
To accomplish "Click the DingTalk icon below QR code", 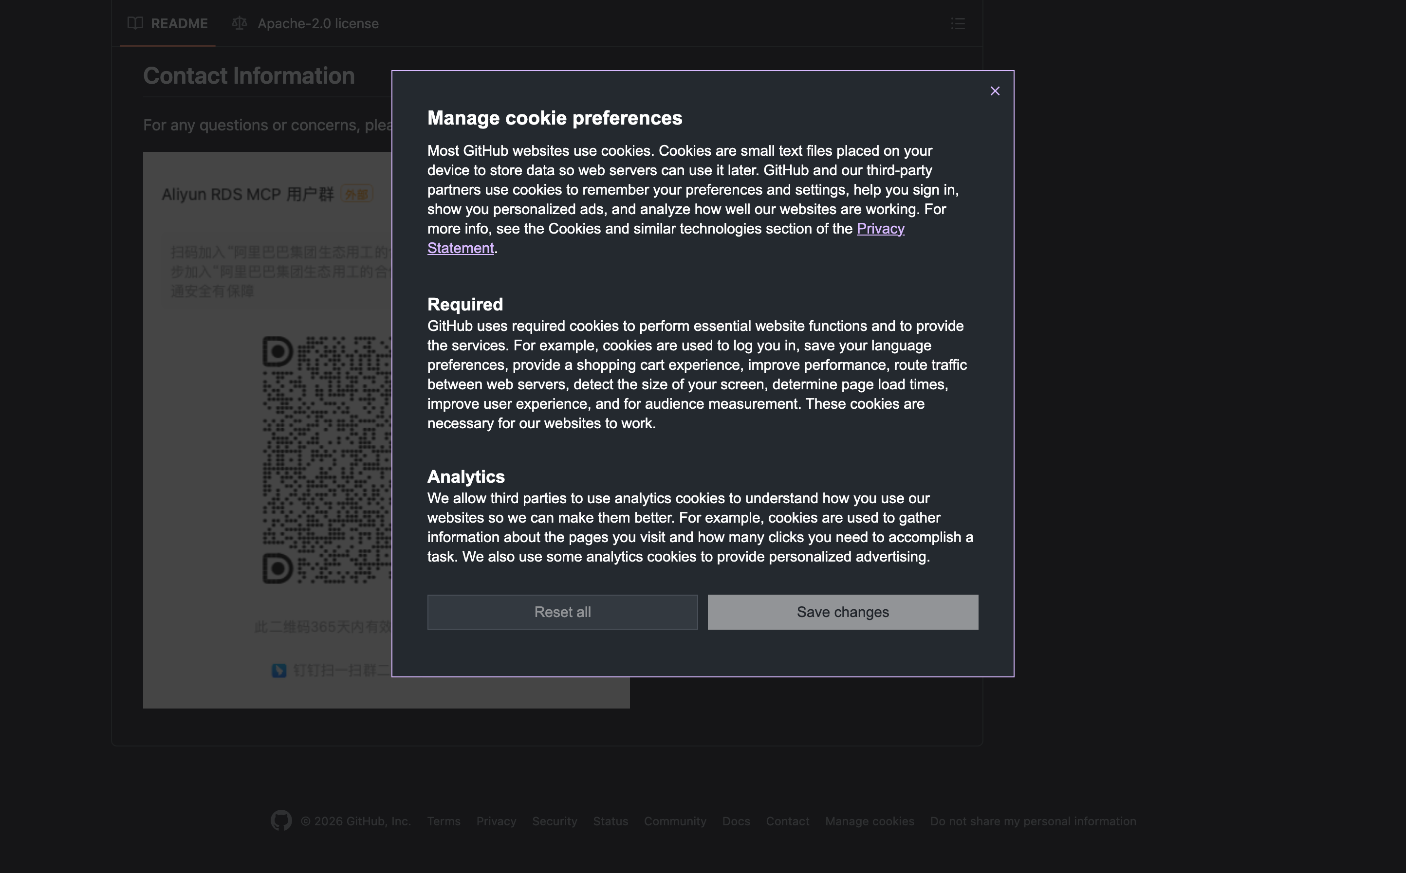I will click(x=279, y=671).
